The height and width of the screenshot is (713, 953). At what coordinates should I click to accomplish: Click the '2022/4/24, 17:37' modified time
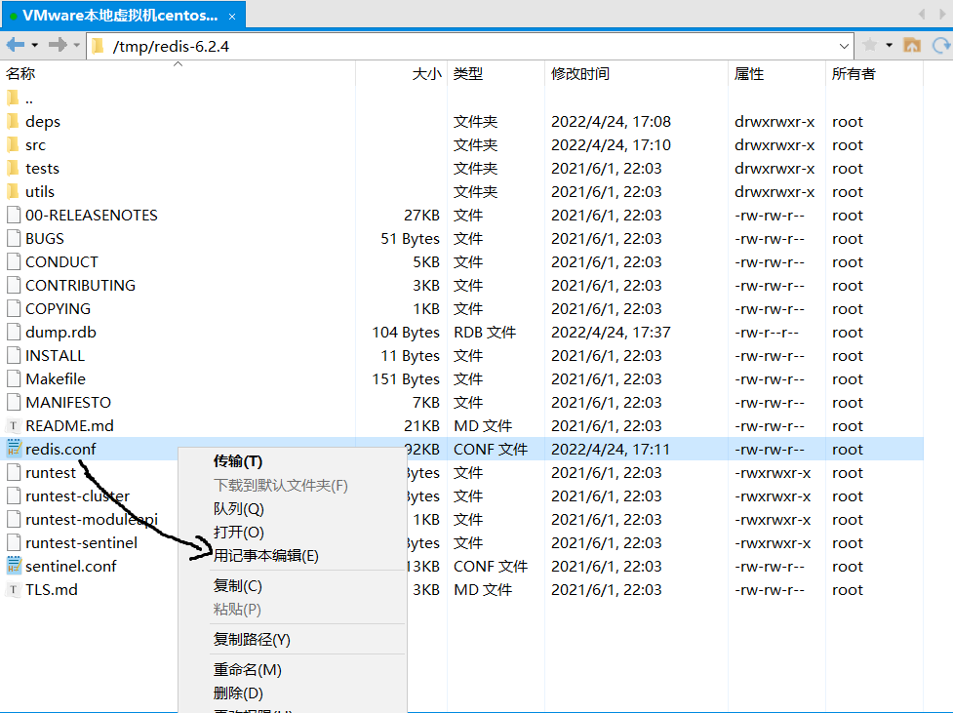click(611, 333)
